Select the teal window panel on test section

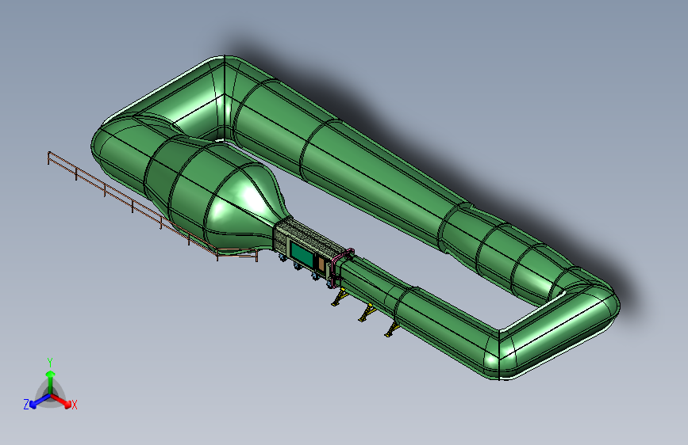click(302, 255)
